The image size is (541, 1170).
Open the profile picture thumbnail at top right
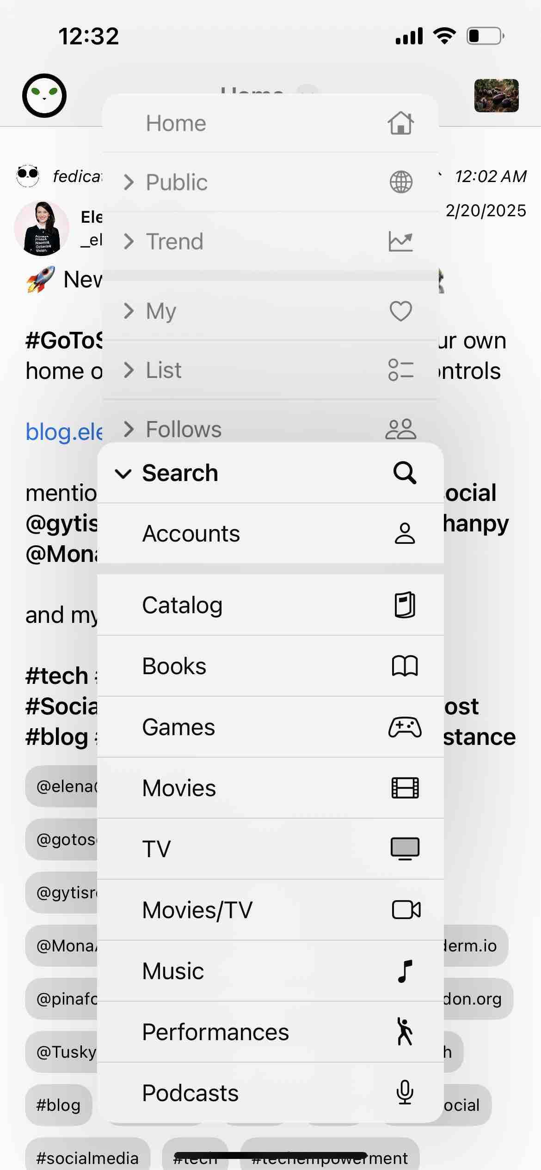point(496,96)
